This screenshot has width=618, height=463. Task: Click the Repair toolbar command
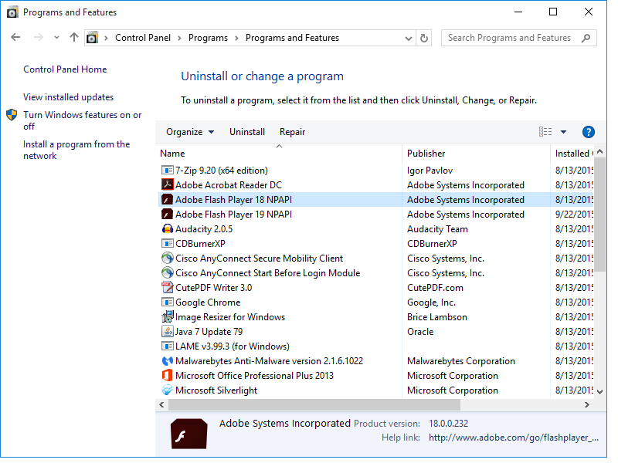[292, 132]
